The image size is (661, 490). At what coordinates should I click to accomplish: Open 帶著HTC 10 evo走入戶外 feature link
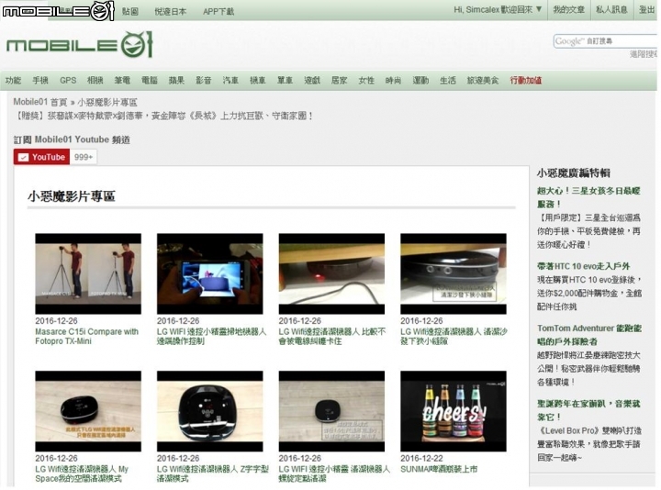coord(584,266)
